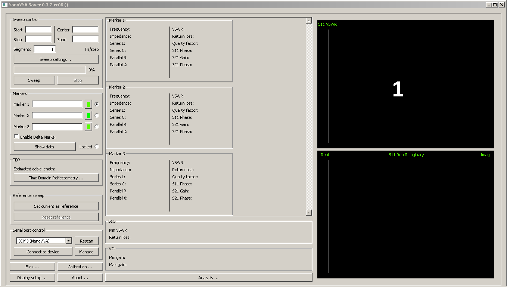
Task: Enable the Delta Marker checkbox
Action: point(16,137)
